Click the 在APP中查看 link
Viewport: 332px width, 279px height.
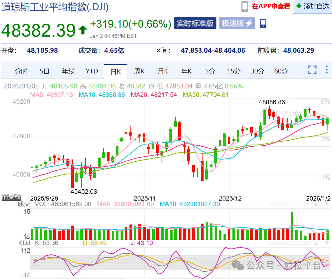(x=271, y=6)
